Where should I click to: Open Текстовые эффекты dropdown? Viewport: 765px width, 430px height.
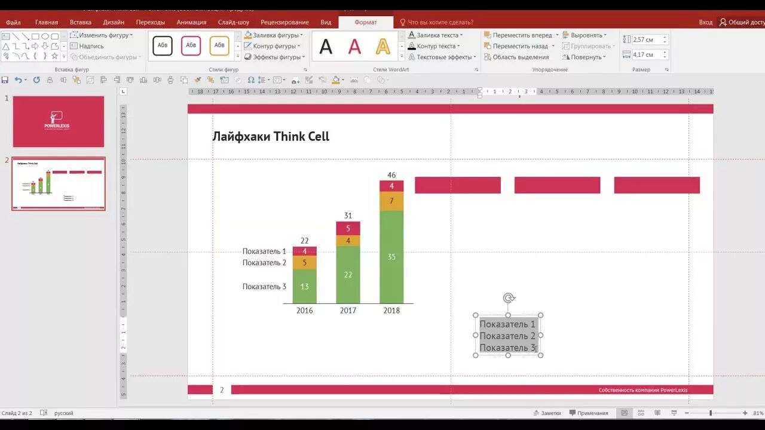pos(442,57)
